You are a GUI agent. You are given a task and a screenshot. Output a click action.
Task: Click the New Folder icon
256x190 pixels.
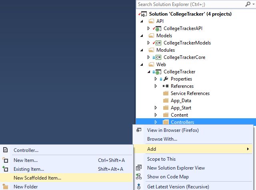pos(5,186)
